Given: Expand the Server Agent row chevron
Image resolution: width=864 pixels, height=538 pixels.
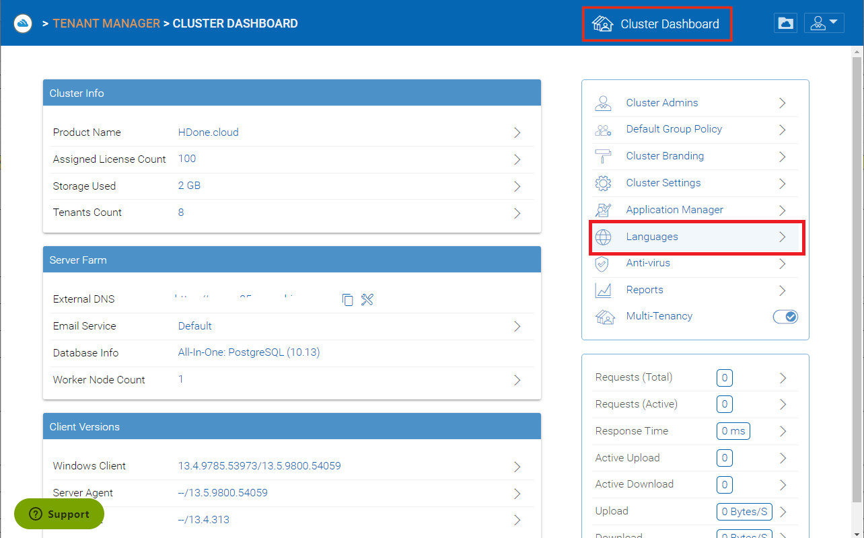Looking at the screenshot, I should point(517,494).
